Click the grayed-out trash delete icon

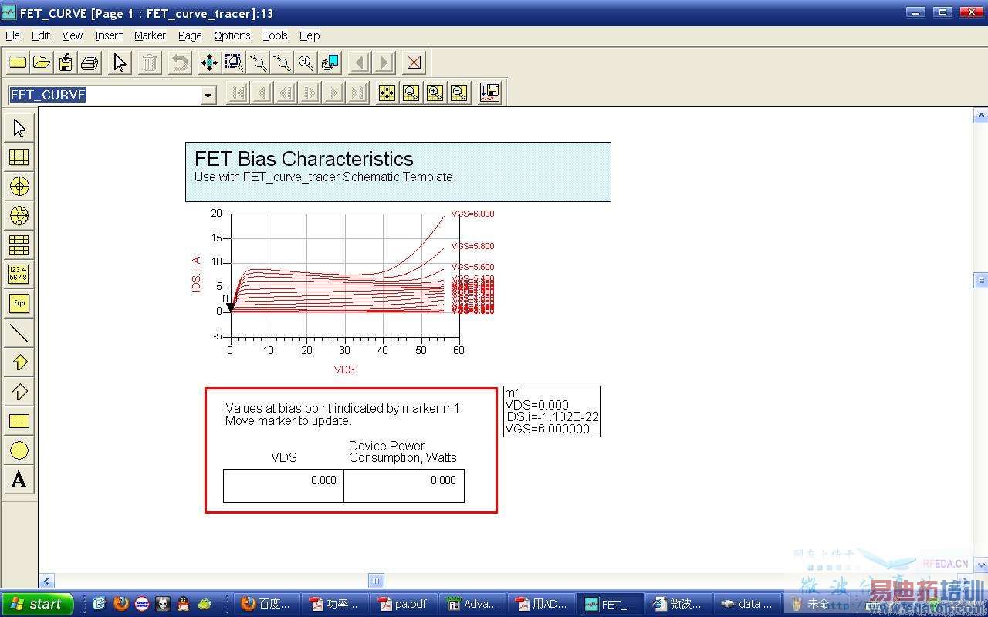[x=150, y=62]
